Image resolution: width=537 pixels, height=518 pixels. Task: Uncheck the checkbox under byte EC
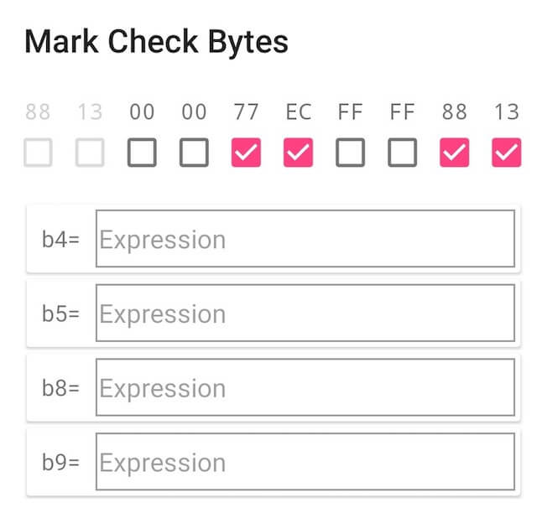(x=298, y=153)
